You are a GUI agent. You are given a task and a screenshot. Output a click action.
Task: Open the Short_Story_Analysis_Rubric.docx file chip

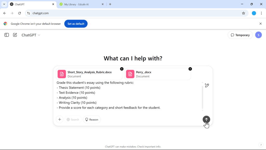click(89, 74)
